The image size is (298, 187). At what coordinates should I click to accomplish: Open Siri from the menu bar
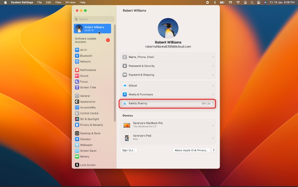(265, 2)
